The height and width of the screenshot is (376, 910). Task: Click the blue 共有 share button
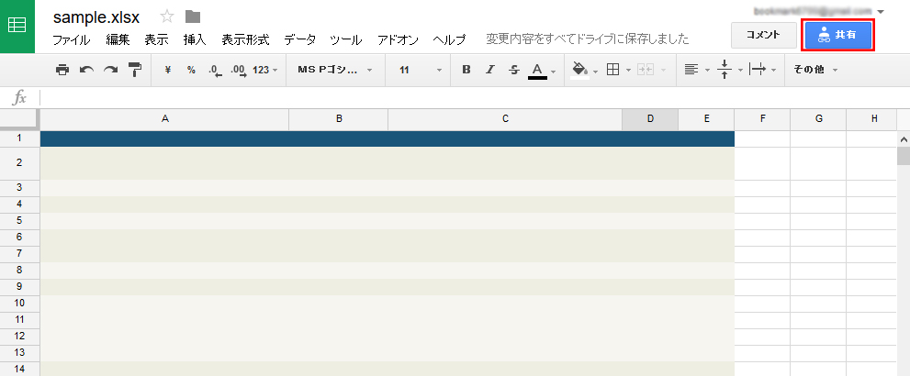(838, 36)
